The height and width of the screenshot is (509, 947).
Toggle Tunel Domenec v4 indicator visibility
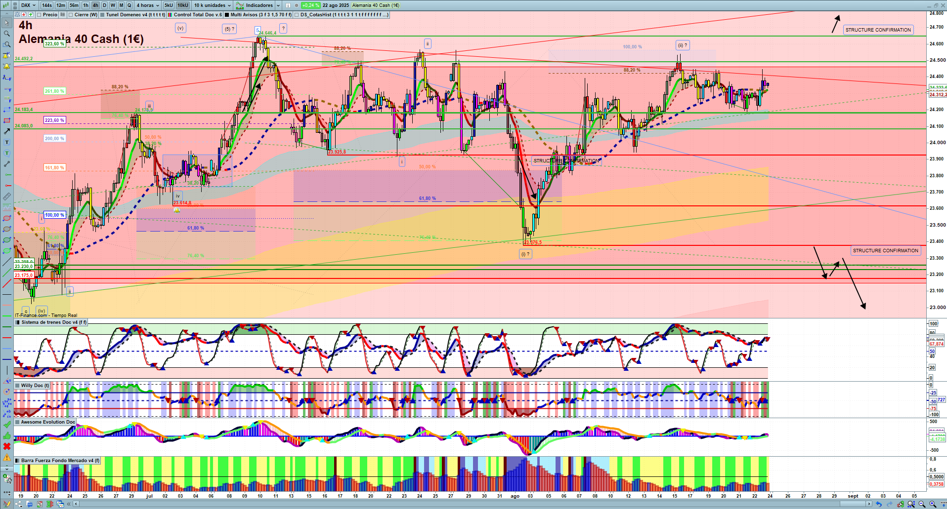[102, 15]
